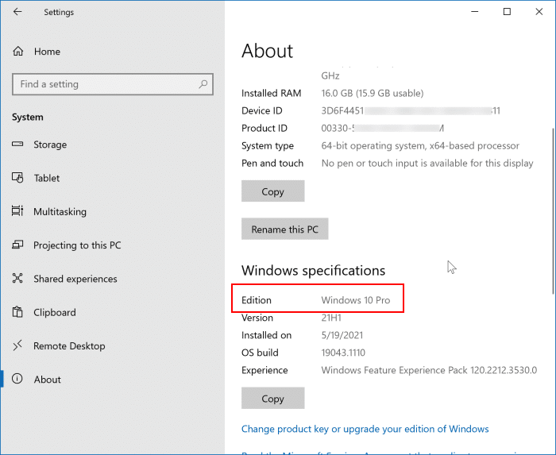Viewport: 556px width, 455px height.
Task: Click the Product ID value
Action: [x=382, y=128]
